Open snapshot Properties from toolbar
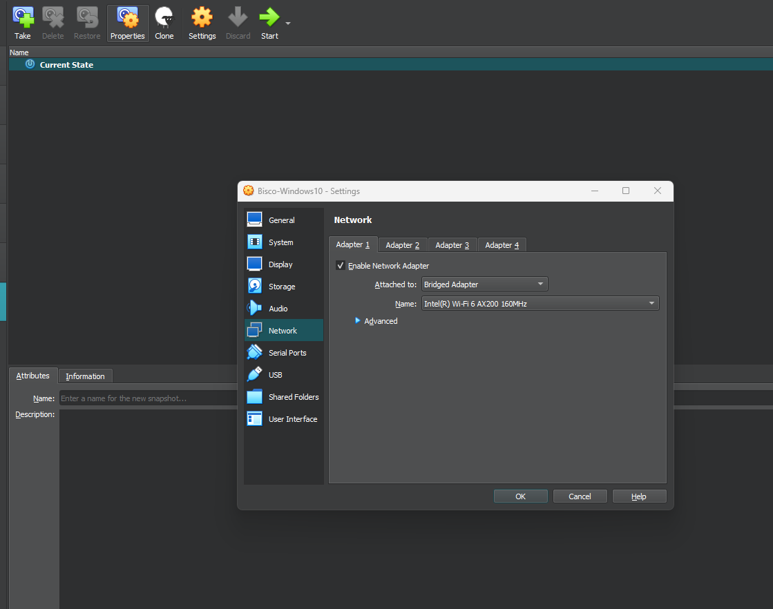Screen dimensions: 773x609 128,23
